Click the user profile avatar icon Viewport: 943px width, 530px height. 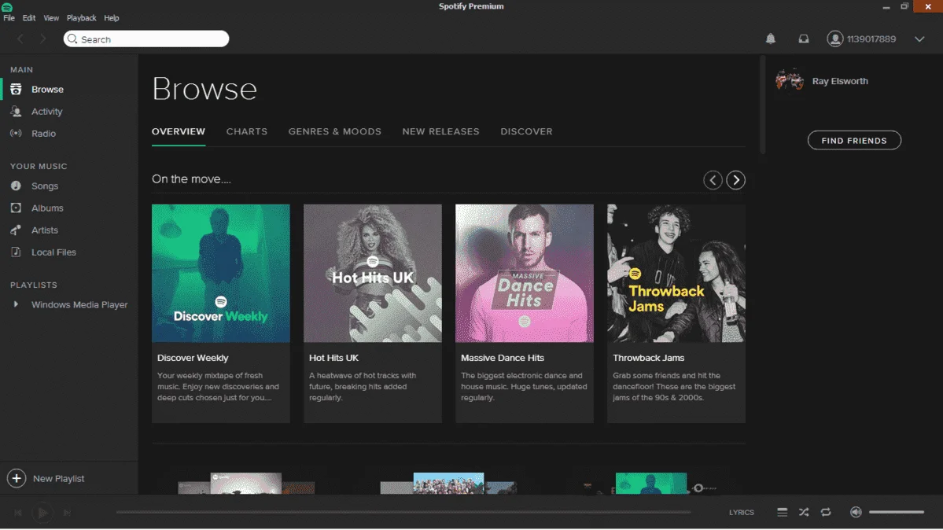point(834,39)
